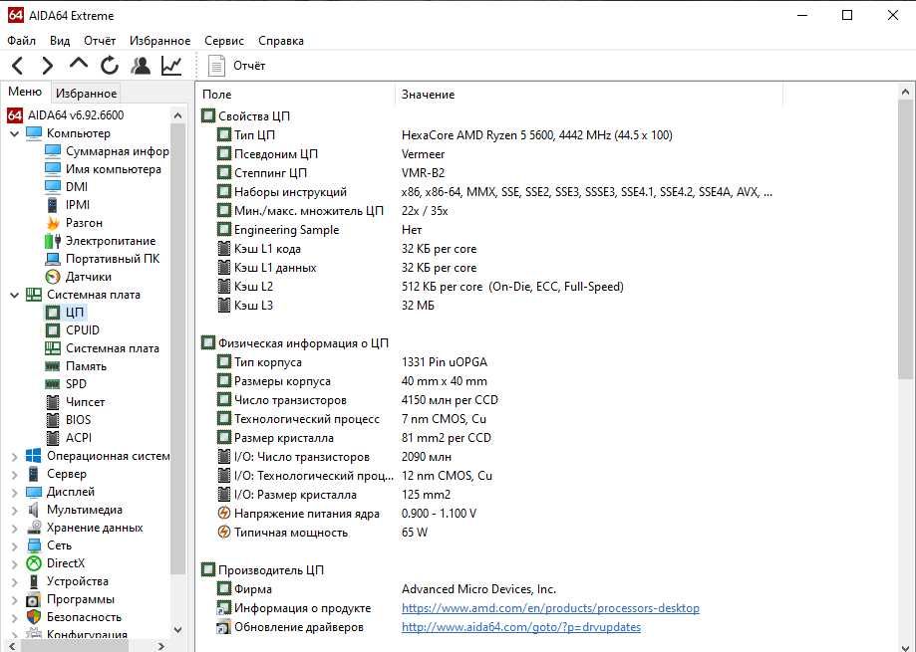Expand the DirectX node
This screenshot has height=652, width=916.
point(15,564)
